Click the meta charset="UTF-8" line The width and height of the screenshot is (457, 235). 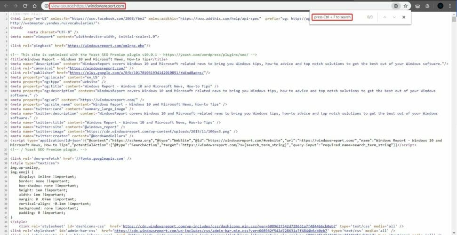coord(52,32)
